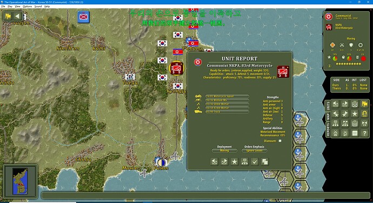The width and height of the screenshot is (373, 203).
Task: Click the star icon in Unit Report
Action: [x=234, y=162]
